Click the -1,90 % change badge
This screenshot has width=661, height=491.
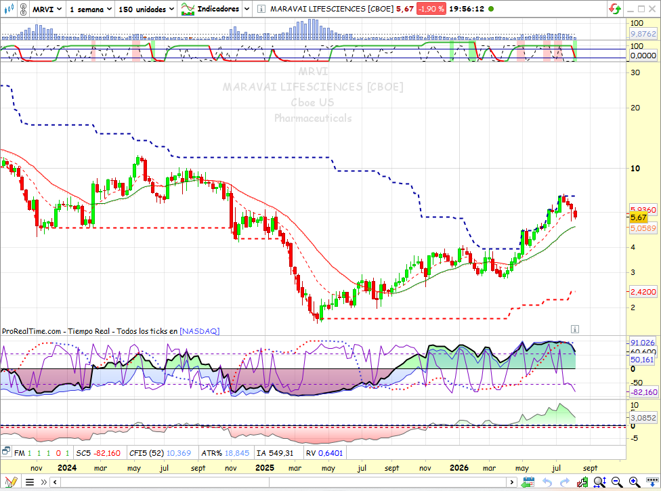point(431,9)
